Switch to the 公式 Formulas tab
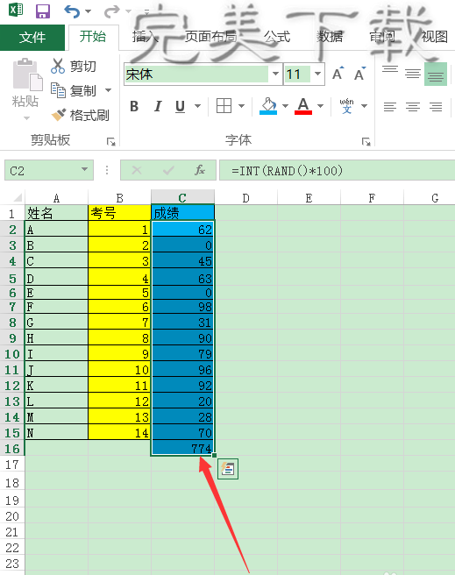455x575 pixels. click(x=277, y=37)
